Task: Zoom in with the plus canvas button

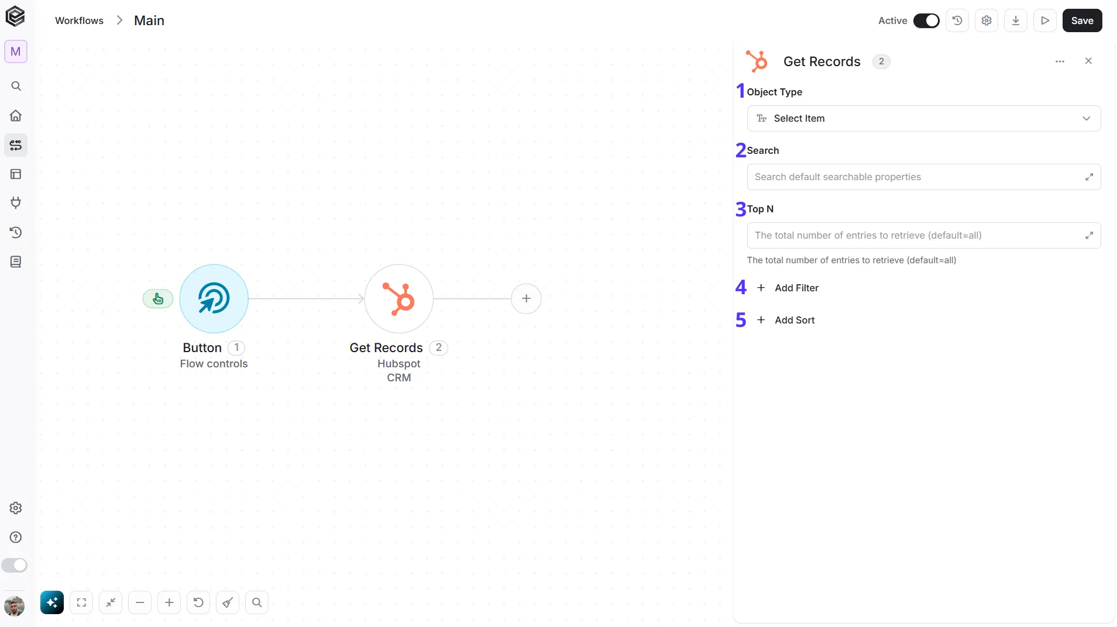Action: 169,602
